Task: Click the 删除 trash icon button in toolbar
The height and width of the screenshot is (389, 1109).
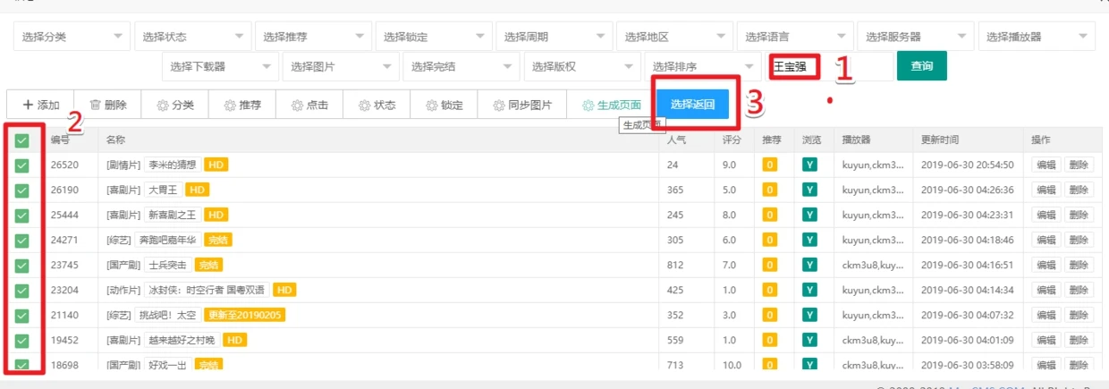Action: (108, 105)
